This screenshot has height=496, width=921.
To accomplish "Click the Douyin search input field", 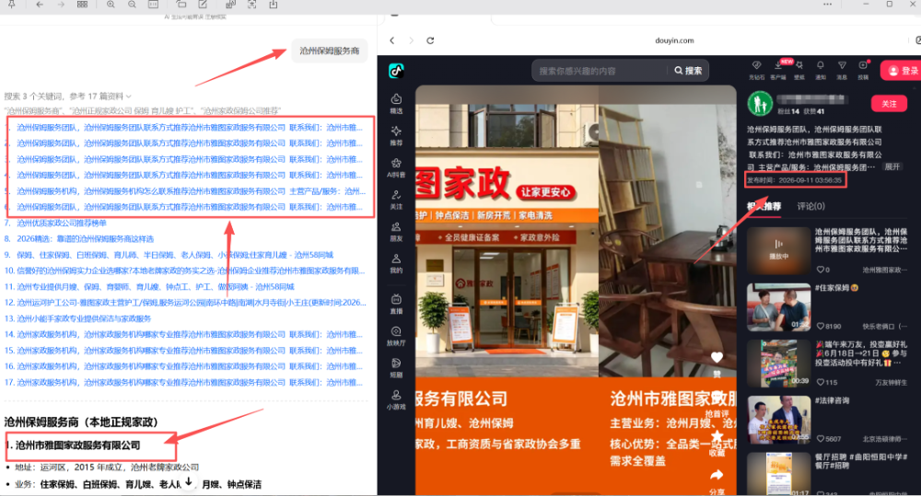I will click(x=600, y=71).
